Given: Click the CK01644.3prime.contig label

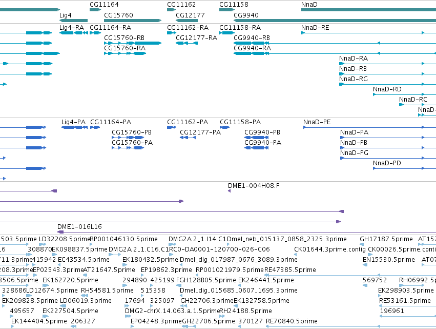Looking at the screenshot, I should [x=330, y=249].
